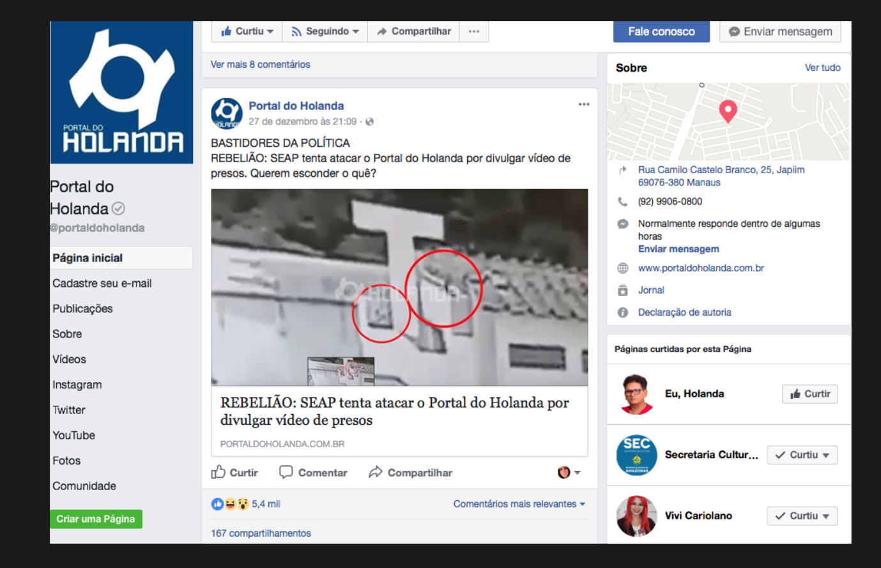The height and width of the screenshot is (568, 881).
Task: Open Declaração de autoria link
Action: (684, 312)
